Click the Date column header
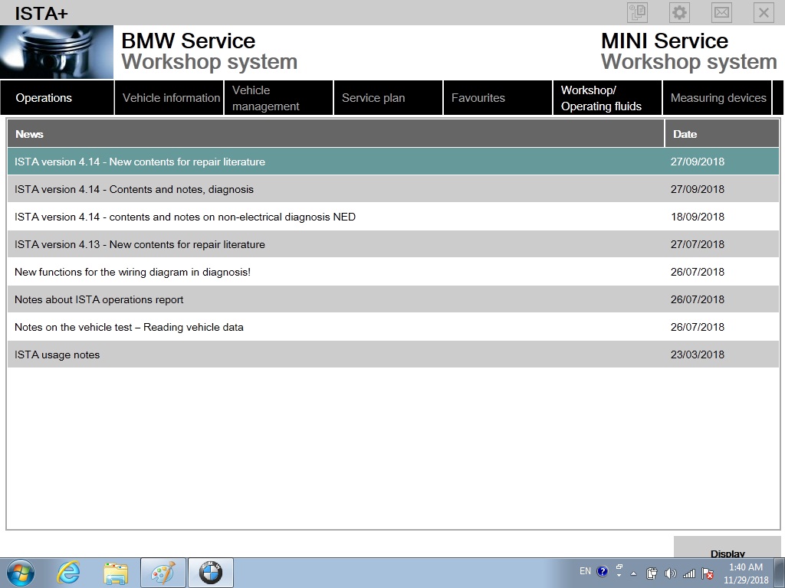 pyautogui.click(x=722, y=134)
